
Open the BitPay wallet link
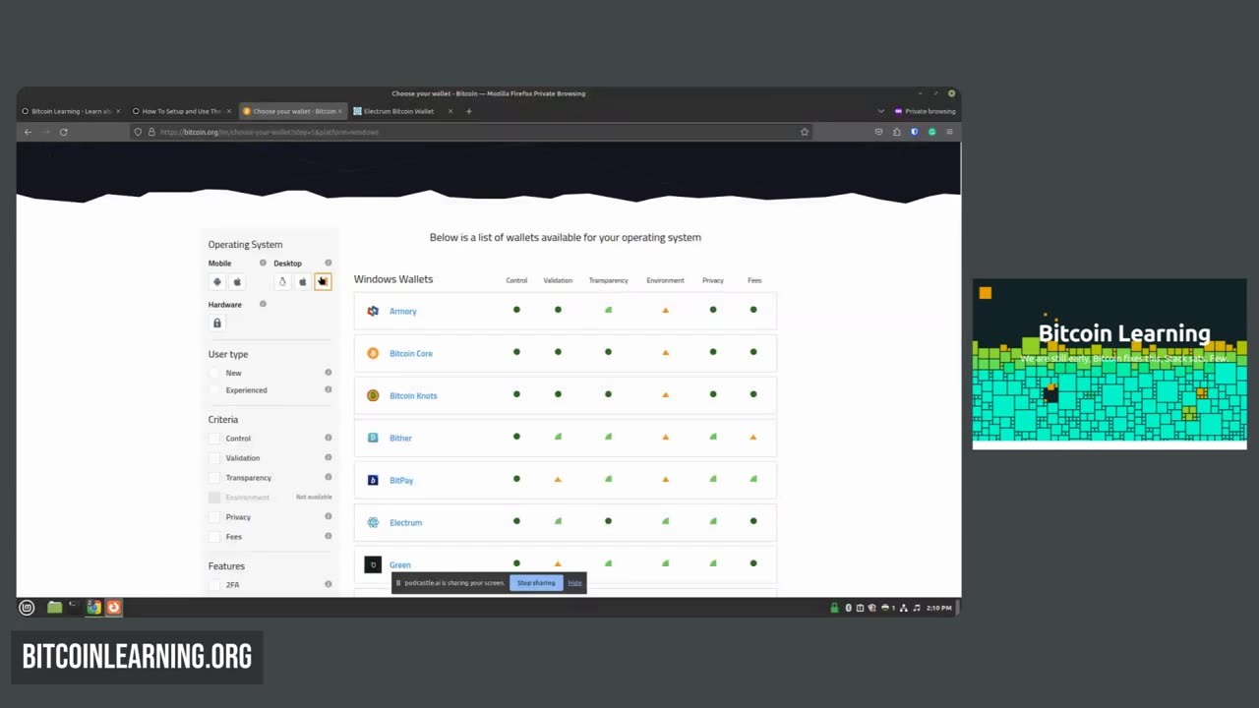401,480
